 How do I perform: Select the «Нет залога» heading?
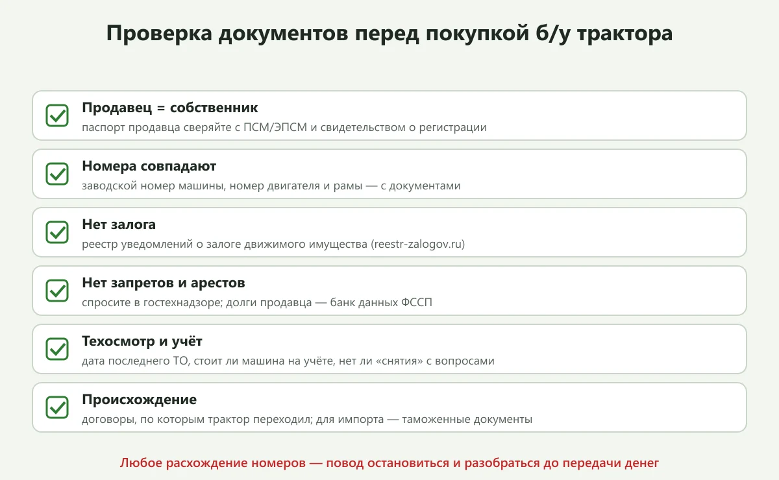tap(119, 224)
